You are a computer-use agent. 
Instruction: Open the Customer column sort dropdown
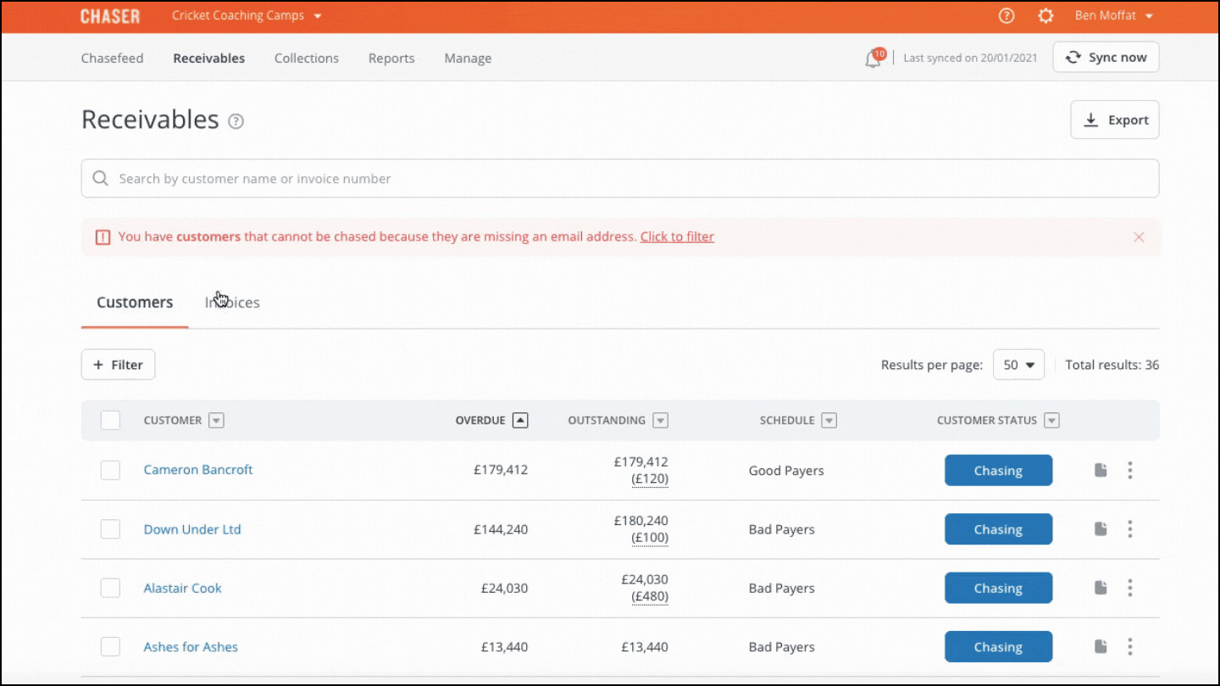point(217,420)
